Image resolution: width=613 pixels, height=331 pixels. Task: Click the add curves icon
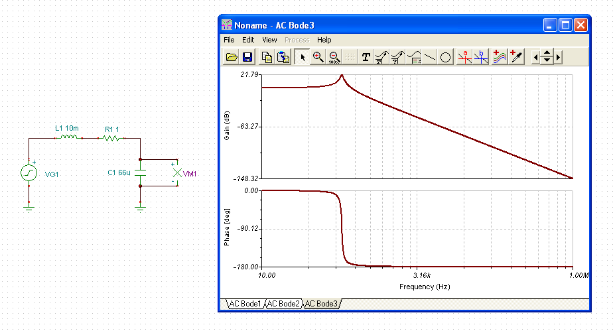(500, 58)
